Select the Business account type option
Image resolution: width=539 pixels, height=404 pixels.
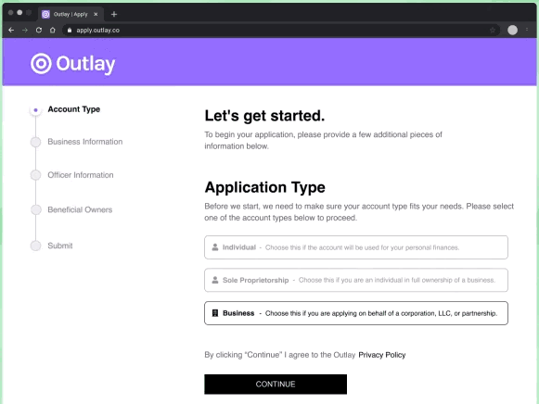coord(356,313)
